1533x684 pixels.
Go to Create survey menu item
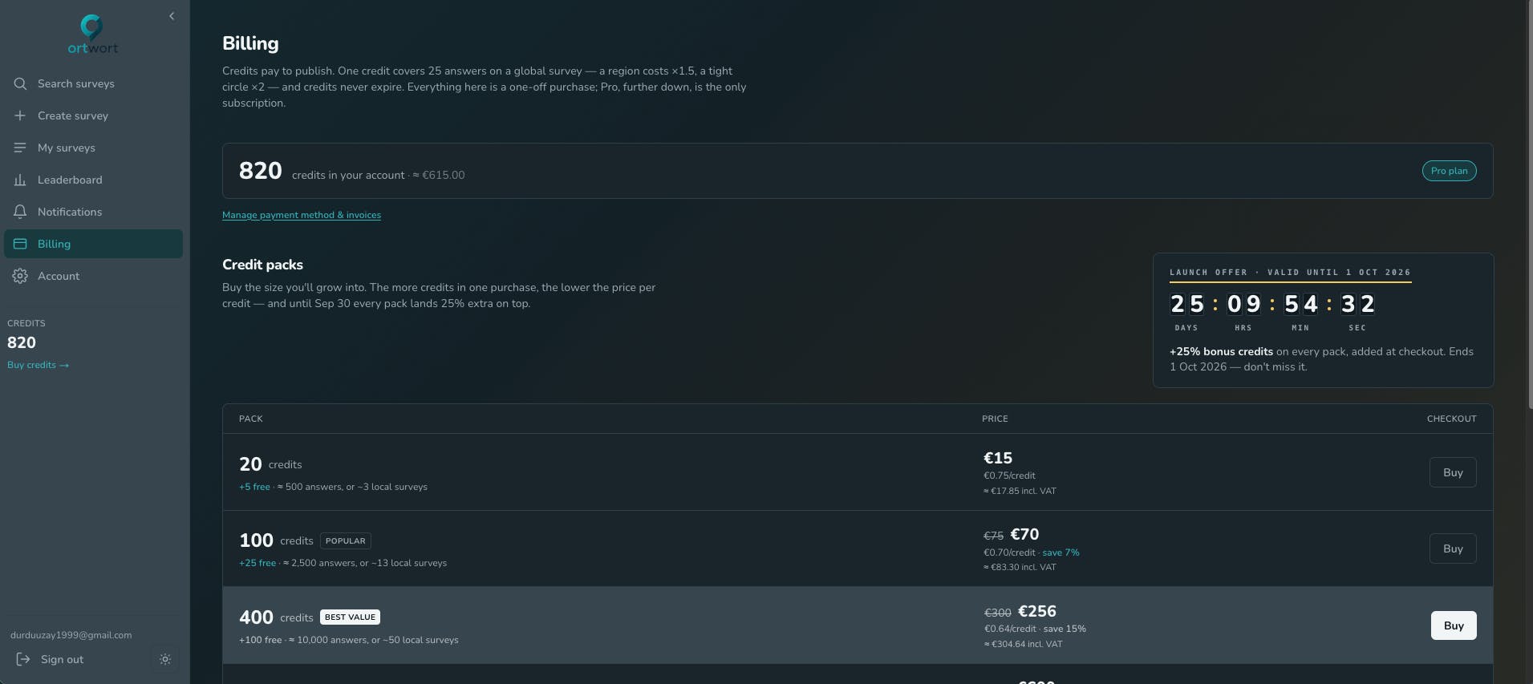(x=93, y=115)
